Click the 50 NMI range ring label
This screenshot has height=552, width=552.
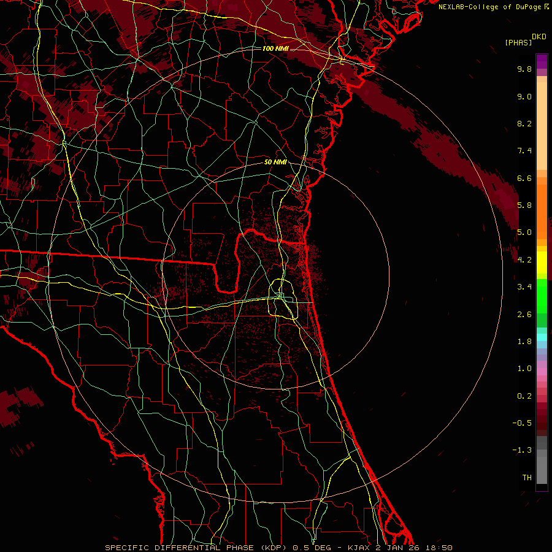275,162
